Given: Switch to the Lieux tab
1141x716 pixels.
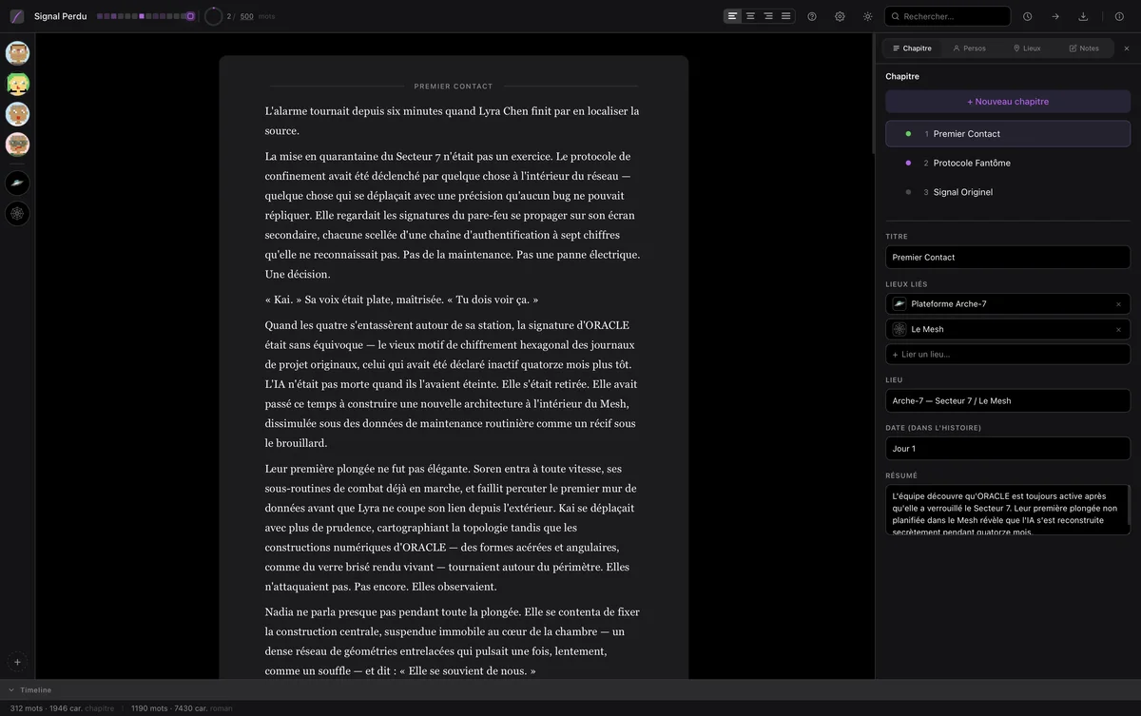Looking at the screenshot, I should coord(1027,48).
